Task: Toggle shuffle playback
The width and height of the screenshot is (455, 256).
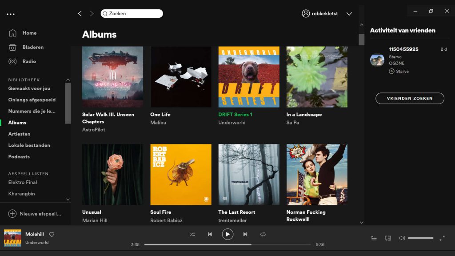Action: [x=192, y=234]
